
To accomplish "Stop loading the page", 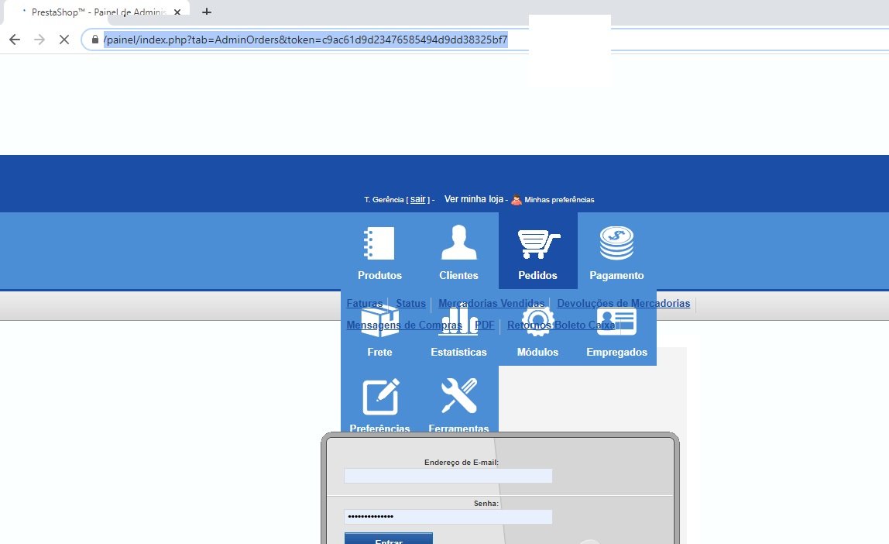I will pyautogui.click(x=64, y=40).
